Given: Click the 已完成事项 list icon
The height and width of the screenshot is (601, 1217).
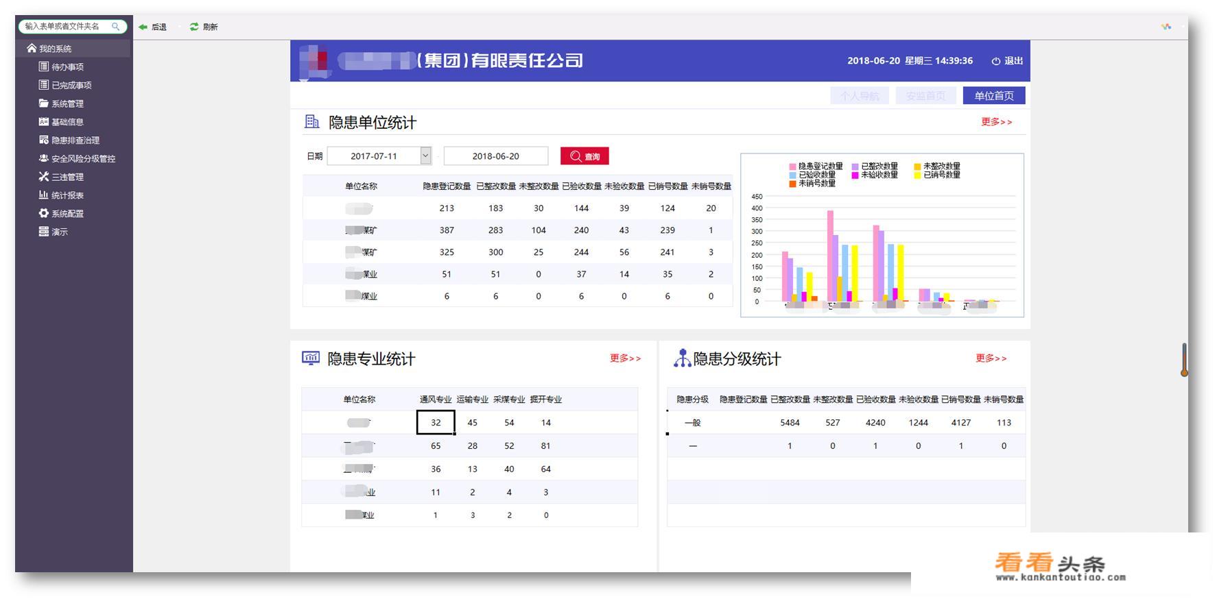Looking at the screenshot, I should pyautogui.click(x=44, y=85).
